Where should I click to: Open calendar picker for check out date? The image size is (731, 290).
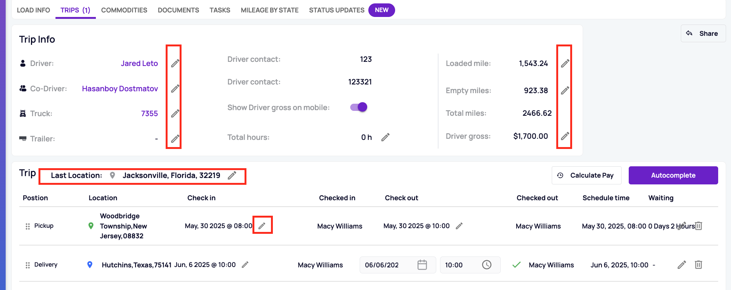tap(422, 265)
